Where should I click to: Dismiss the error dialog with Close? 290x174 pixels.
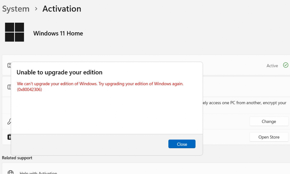[x=182, y=144]
